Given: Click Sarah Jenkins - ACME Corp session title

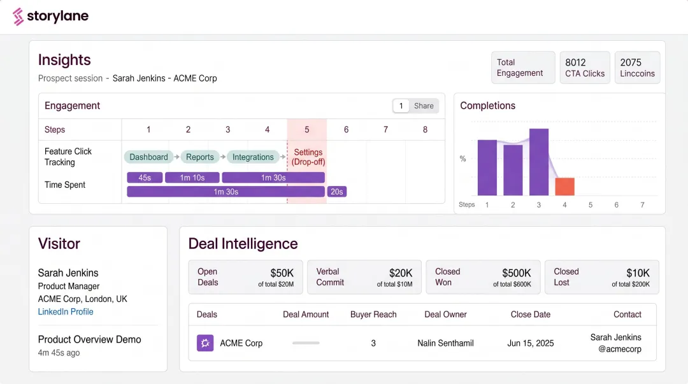Looking at the screenshot, I should [164, 78].
